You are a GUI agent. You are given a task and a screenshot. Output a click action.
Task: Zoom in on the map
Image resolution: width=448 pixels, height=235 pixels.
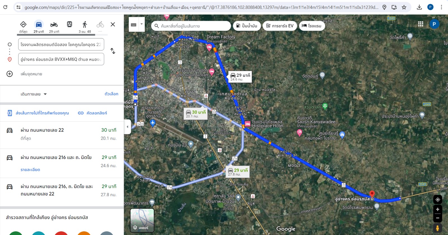coord(438,209)
